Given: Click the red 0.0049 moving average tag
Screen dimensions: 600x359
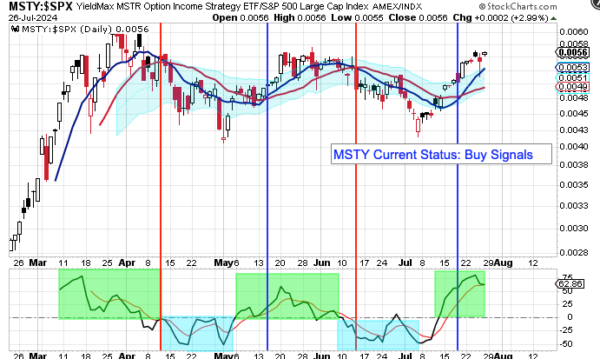Looking at the screenshot, I should tap(570, 87).
